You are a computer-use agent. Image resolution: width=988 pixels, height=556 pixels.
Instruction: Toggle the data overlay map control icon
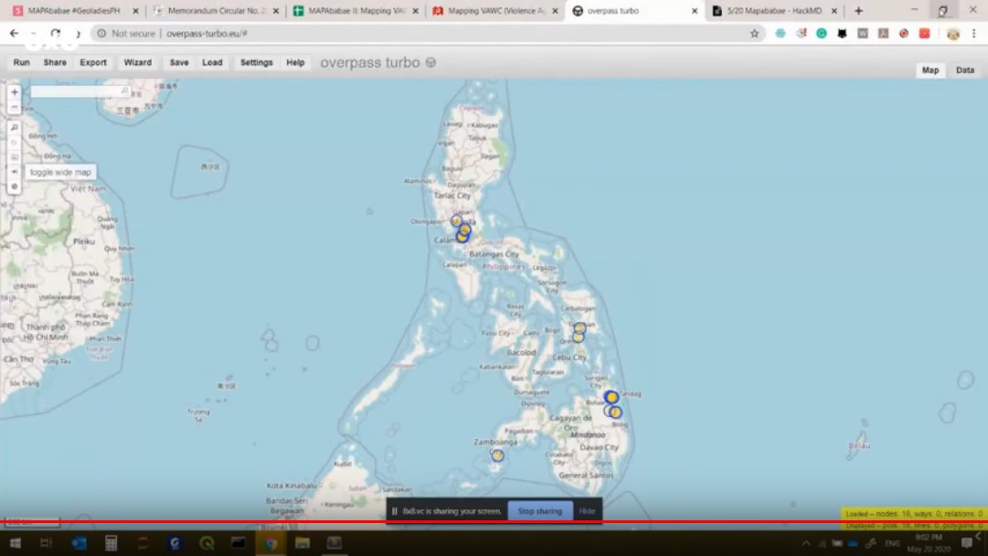pos(15,187)
